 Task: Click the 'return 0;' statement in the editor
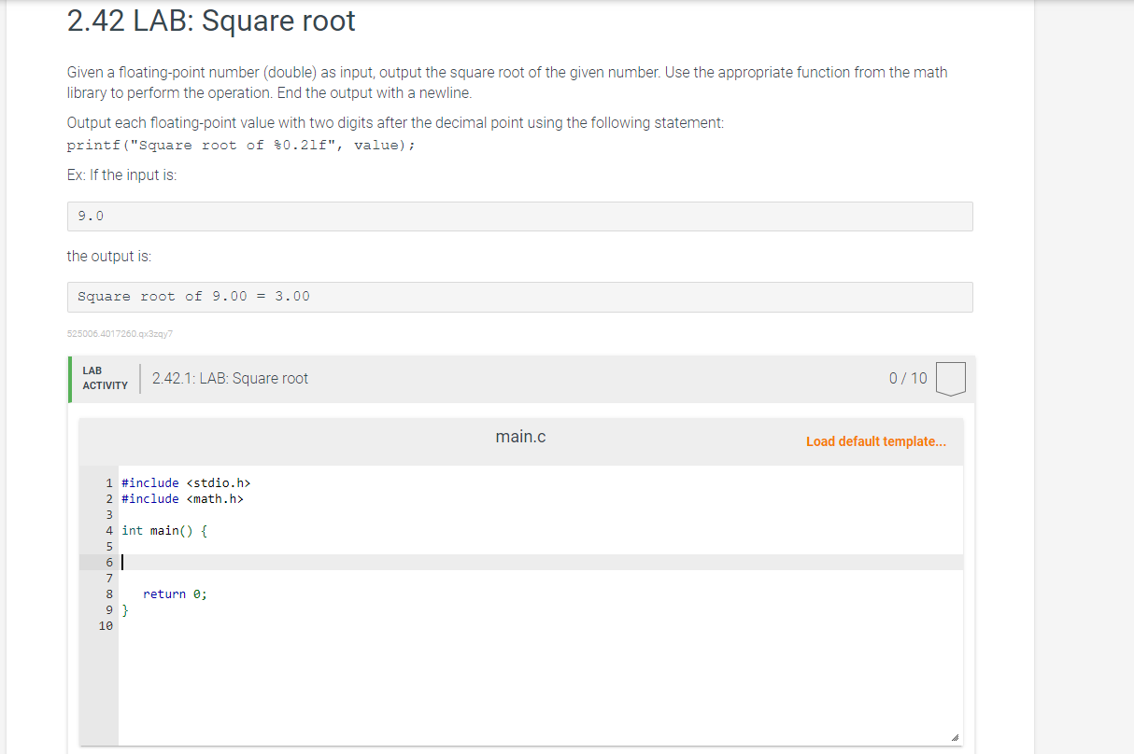click(x=175, y=593)
